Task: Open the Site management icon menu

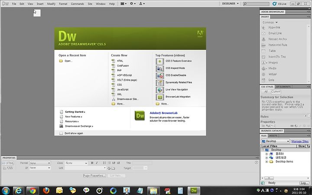Action: coord(142,3)
